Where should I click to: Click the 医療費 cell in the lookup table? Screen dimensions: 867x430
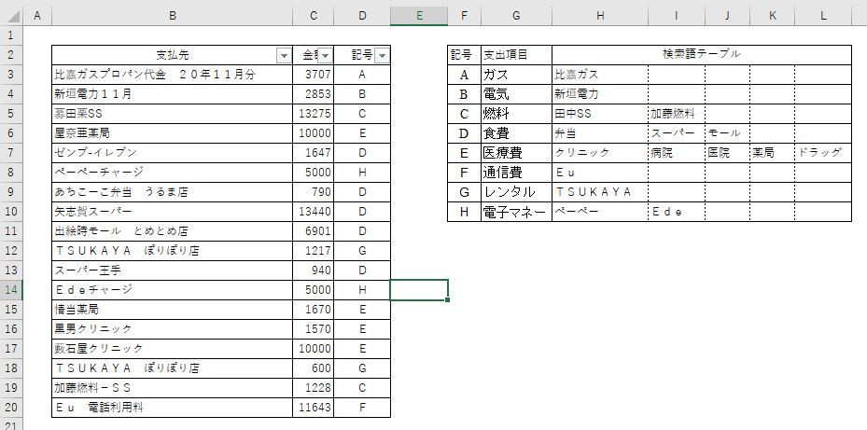point(516,153)
